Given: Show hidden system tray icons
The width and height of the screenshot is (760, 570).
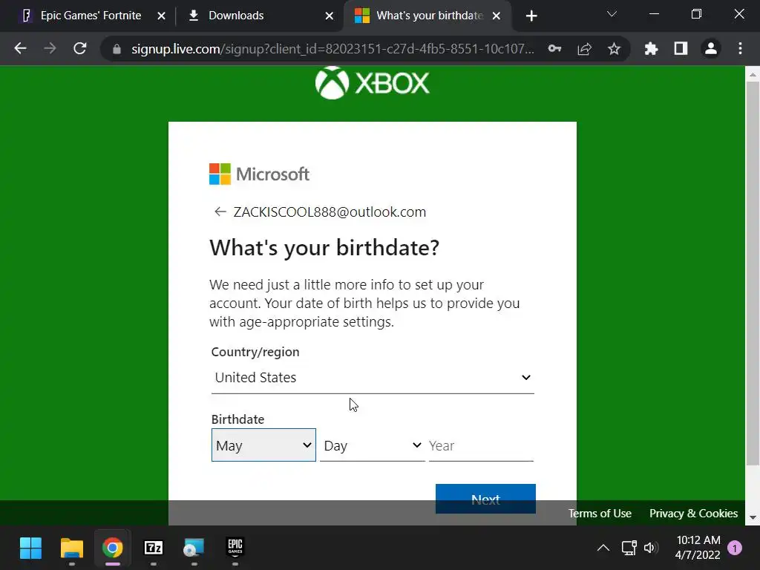Looking at the screenshot, I should 603,548.
